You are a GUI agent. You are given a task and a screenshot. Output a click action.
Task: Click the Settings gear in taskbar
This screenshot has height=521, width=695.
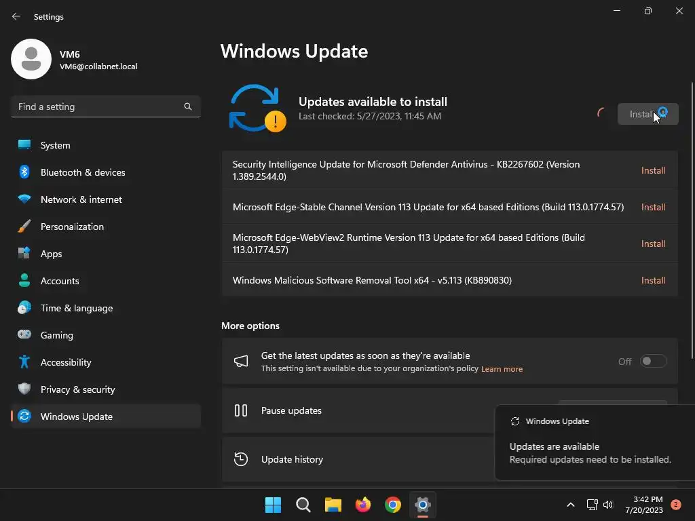point(423,505)
